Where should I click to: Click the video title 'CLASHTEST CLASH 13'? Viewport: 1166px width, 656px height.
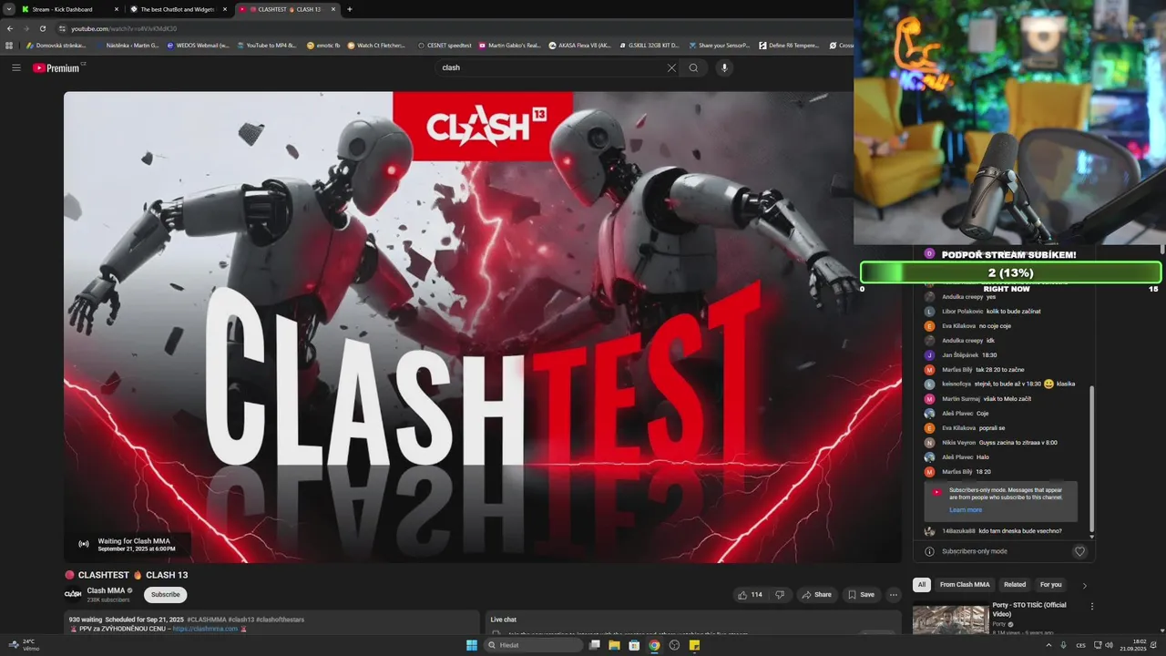(x=126, y=575)
